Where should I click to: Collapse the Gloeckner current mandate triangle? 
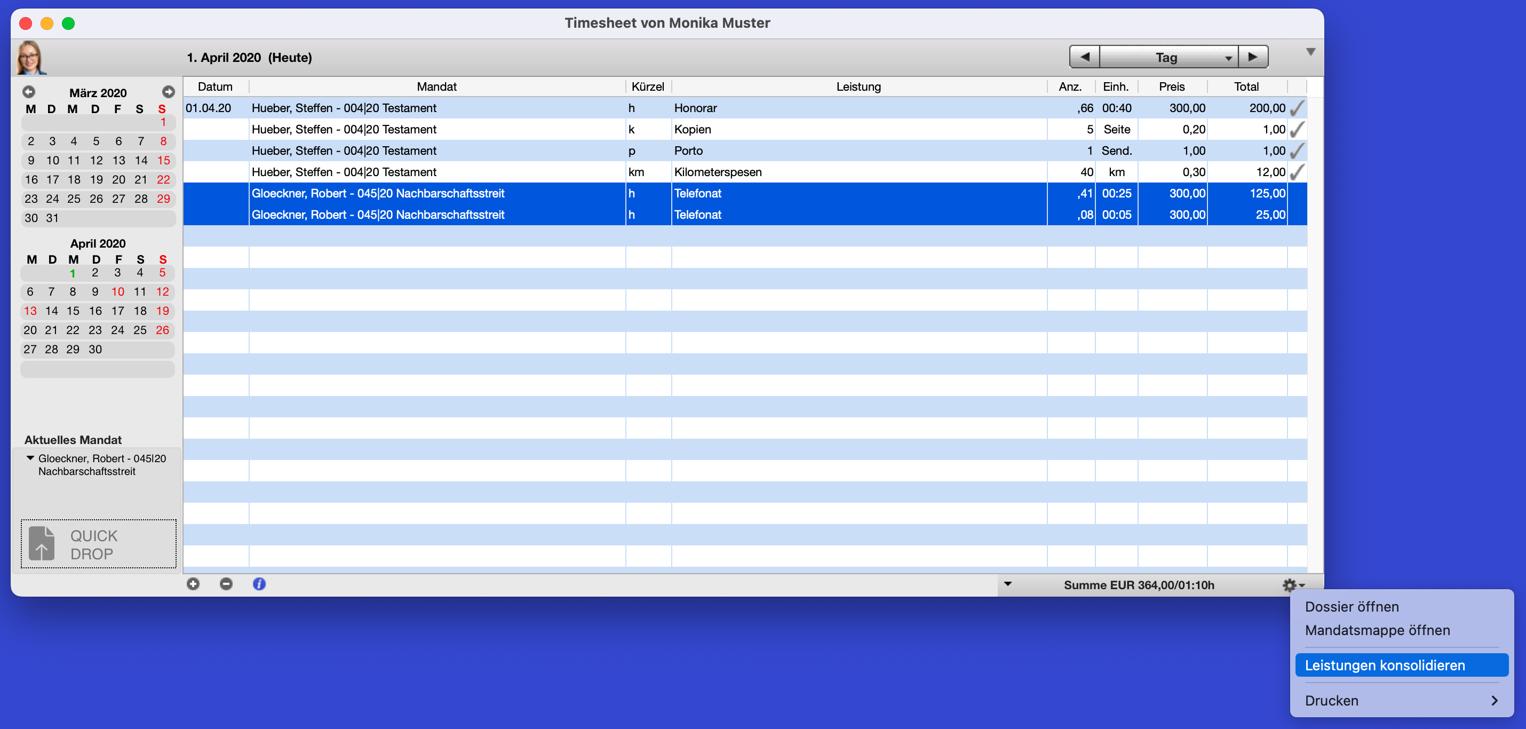pos(30,457)
